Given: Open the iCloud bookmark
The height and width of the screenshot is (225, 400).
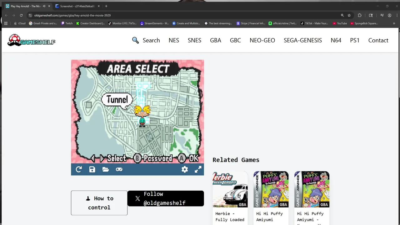Looking at the screenshot, I should 19,23.
